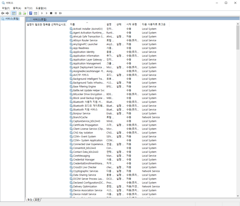Viewport: 240px width, 206px height.
Task: Select the COM+ Event System service
Action: click(x=119, y=136)
